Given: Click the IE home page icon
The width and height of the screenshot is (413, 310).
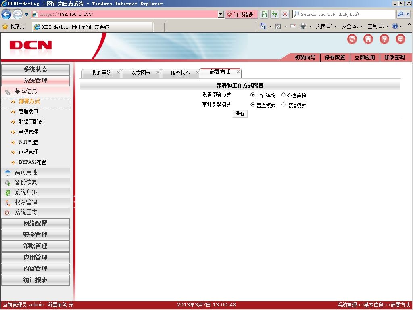Looking at the screenshot, I should (x=263, y=26).
